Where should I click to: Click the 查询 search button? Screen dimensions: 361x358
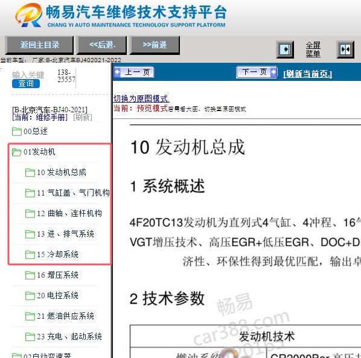click(26, 83)
